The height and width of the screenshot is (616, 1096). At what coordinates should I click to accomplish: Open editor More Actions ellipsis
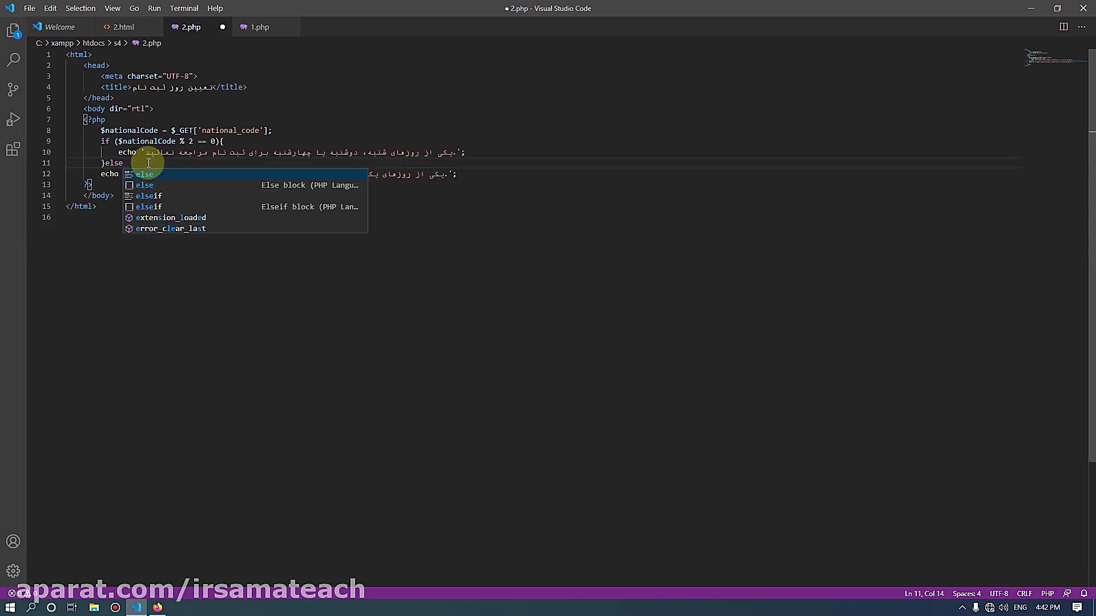[1082, 27]
